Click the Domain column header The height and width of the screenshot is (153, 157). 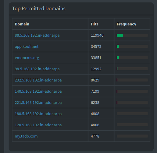[22, 24]
